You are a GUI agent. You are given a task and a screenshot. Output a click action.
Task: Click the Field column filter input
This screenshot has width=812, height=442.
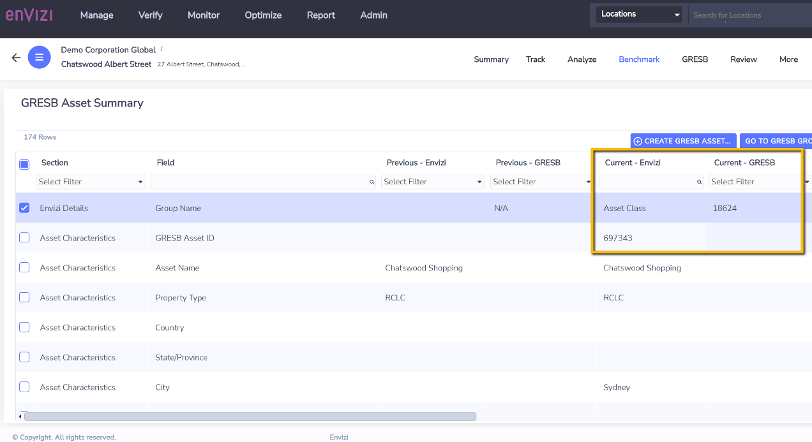point(263,182)
